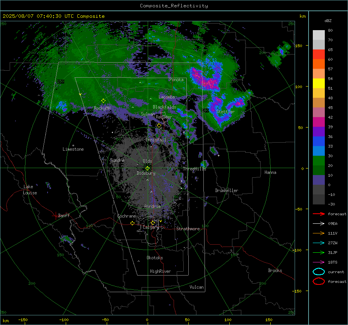Click the yellow diamond marker below RedDeer
Screen dimensions: 348x325
pos(159,126)
